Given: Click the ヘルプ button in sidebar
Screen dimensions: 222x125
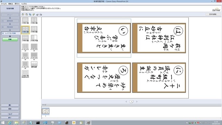Looking at the screenshot, I should (x=10, y=114).
